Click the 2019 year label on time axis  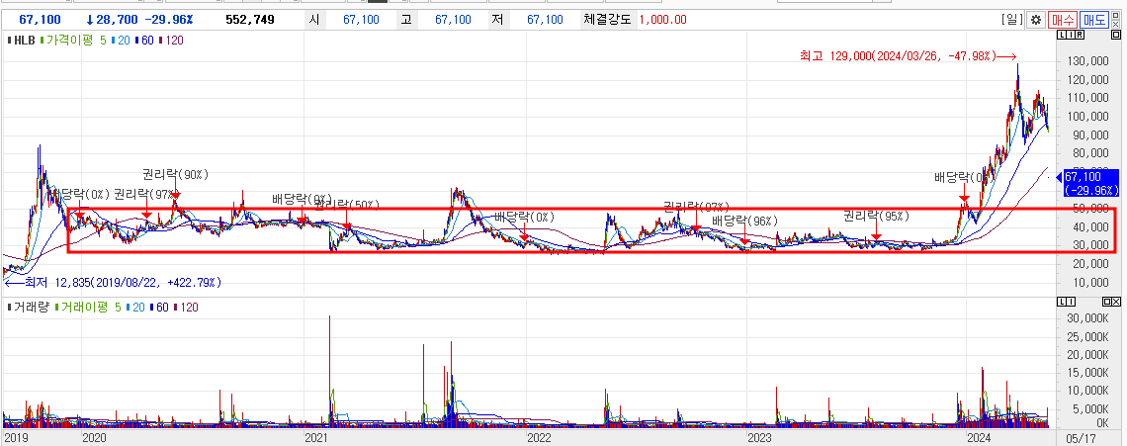point(17,437)
